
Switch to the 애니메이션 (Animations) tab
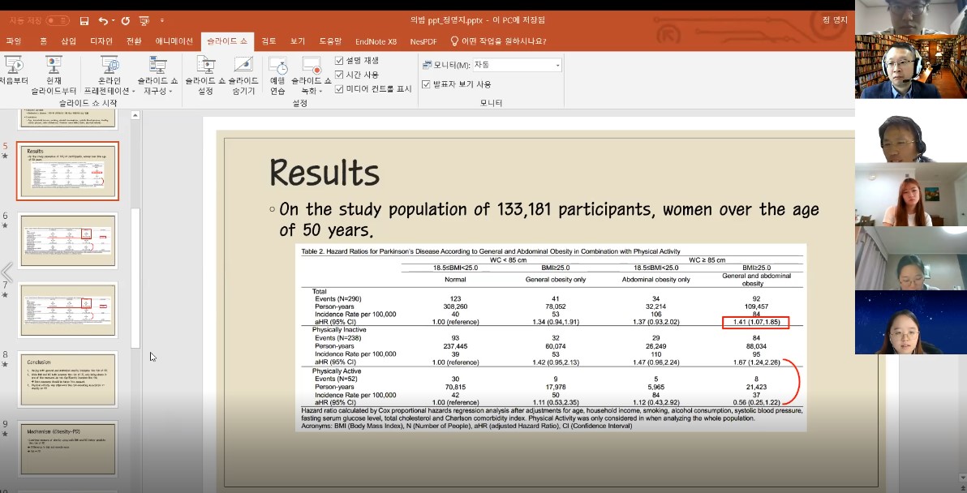pos(174,41)
